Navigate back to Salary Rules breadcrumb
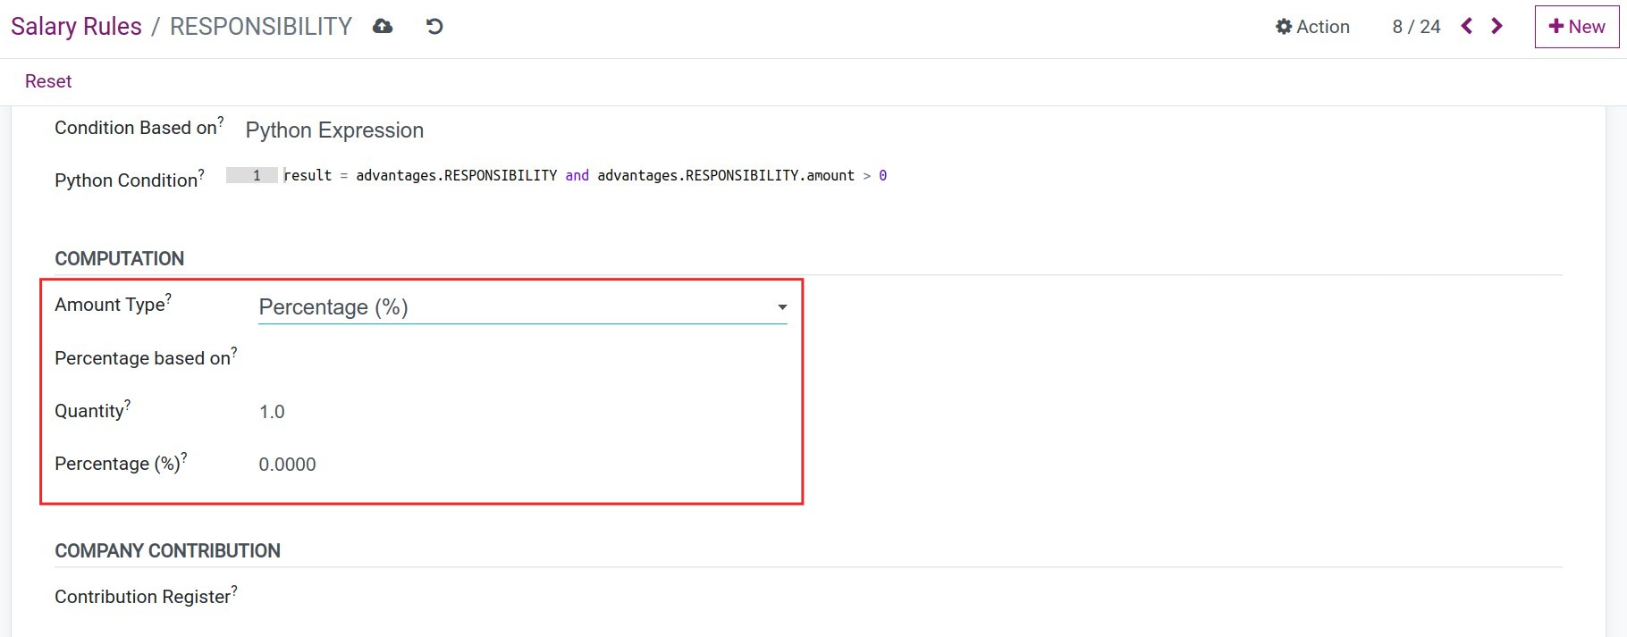The height and width of the screenshot is (637, 1627). (x=76, y=27)
